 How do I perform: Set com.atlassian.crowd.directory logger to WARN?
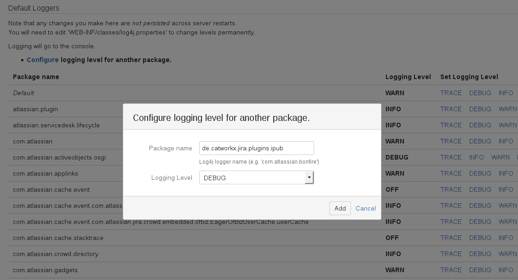coord(508,254)
